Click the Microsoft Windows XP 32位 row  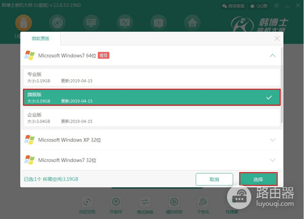(152, 140)
